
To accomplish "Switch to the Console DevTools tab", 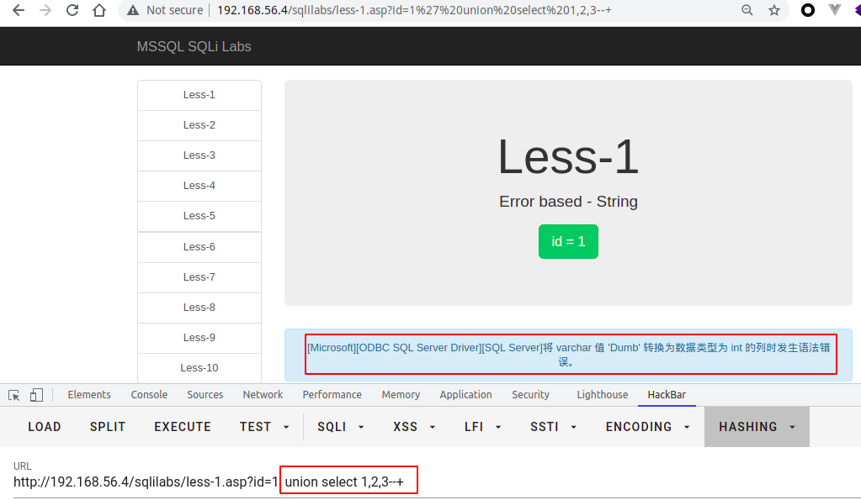I will point(149,395).
